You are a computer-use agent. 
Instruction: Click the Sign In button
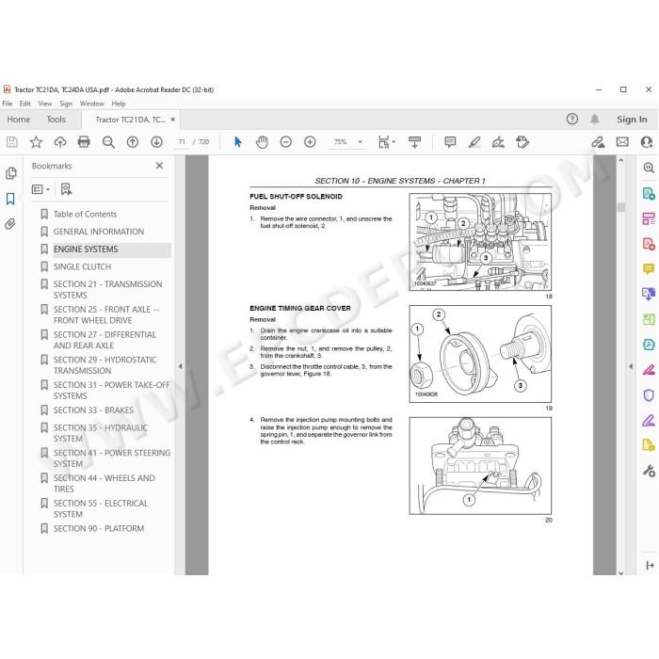[x=632, y=120]
